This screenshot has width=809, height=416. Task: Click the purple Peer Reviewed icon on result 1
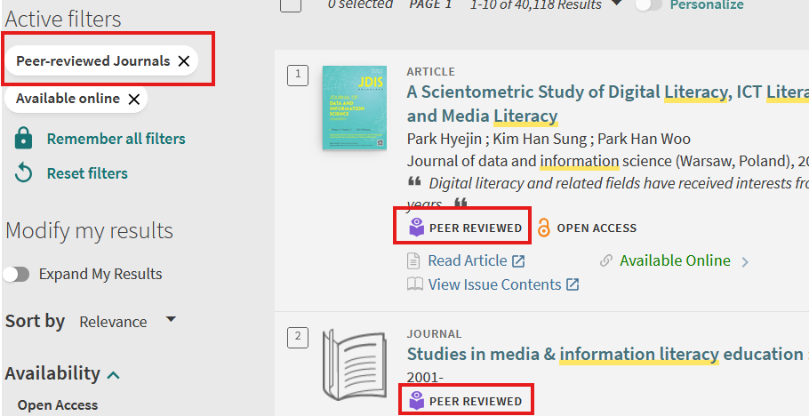pos(416,227)
